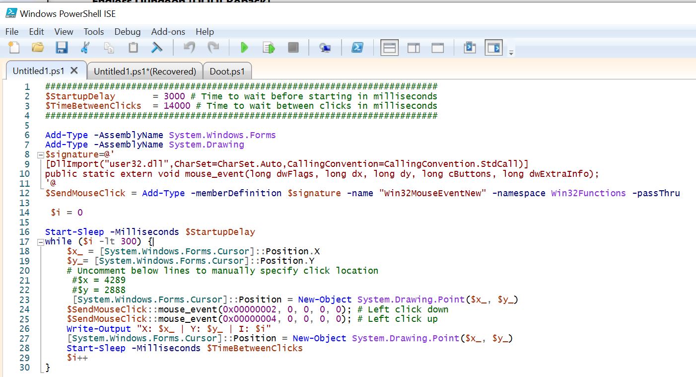Open a script with the folder icon
This screenshot has height=377, width=696.
point(38,48)
